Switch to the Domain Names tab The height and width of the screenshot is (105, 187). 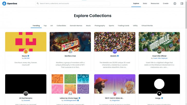click(x=76, y=26)
